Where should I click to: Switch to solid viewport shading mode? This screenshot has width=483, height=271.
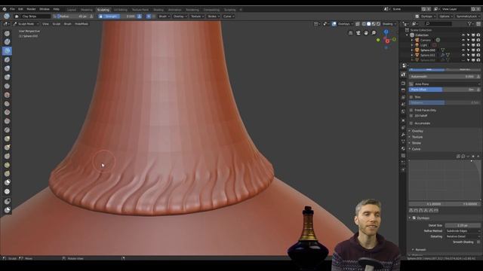pos(369,24)
